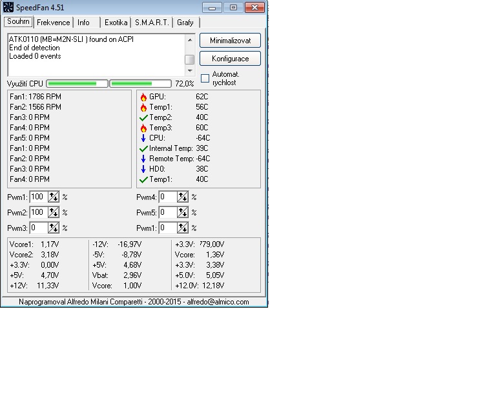Viewport: 496px width, 396px height.
Task: Switch to the Frekvence tab
Action: tap(53, 23)
